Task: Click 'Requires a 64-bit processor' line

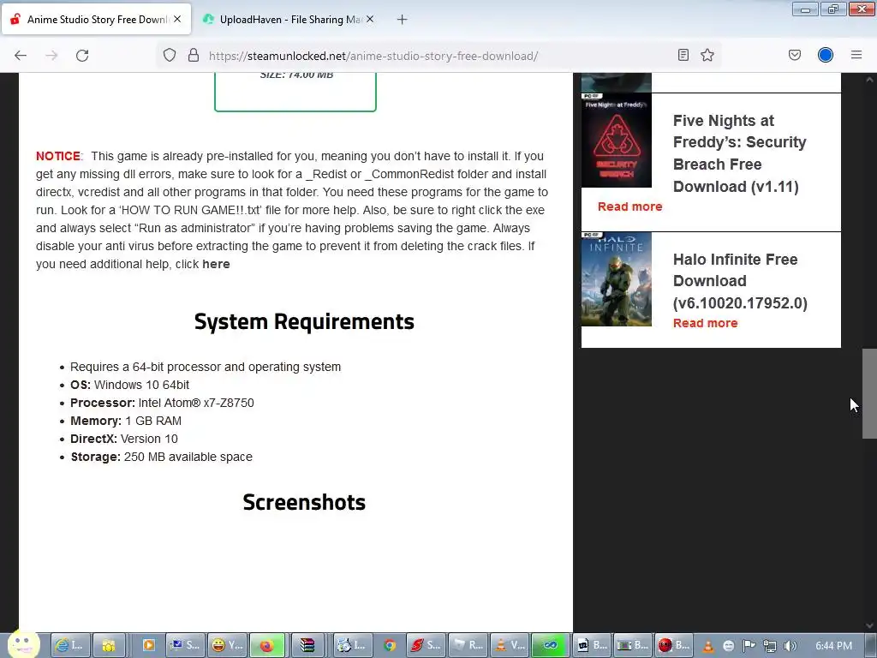Action: coord(206,367)
